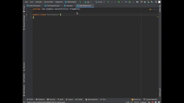Open the Structure tool window
Screen dimensions: 184x103
tap(24, 66)
